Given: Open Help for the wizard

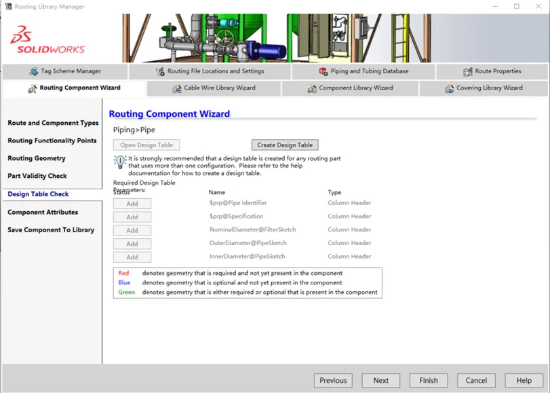Looking at the screenshot, I should click(524, 380).
